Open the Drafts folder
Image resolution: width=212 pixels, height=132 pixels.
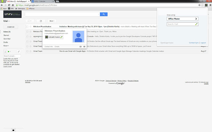tap(6, 42)
